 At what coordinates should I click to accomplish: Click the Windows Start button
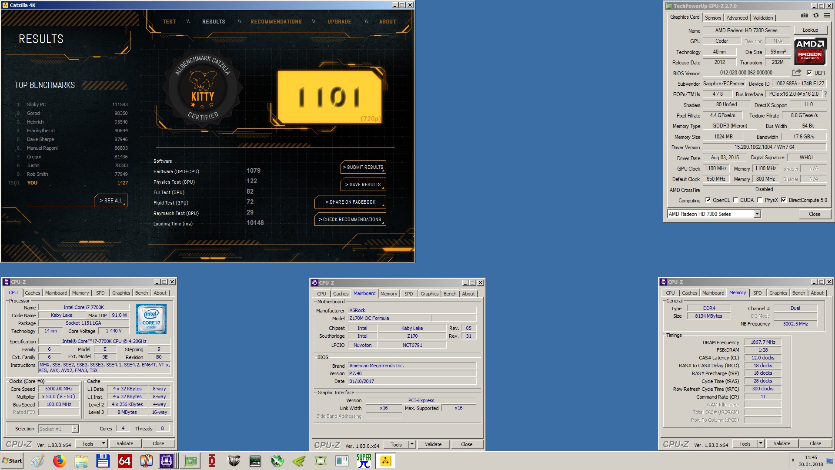click(12, 461)
